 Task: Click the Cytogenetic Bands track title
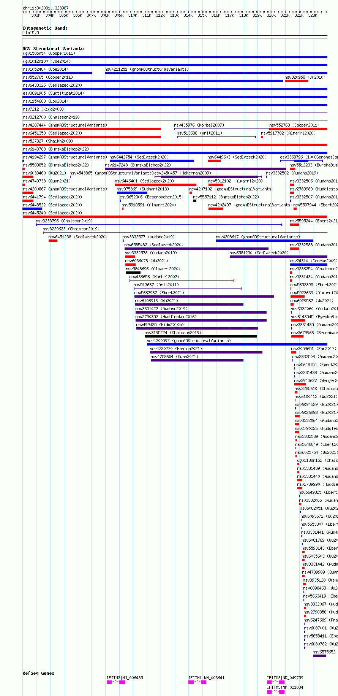45,28
